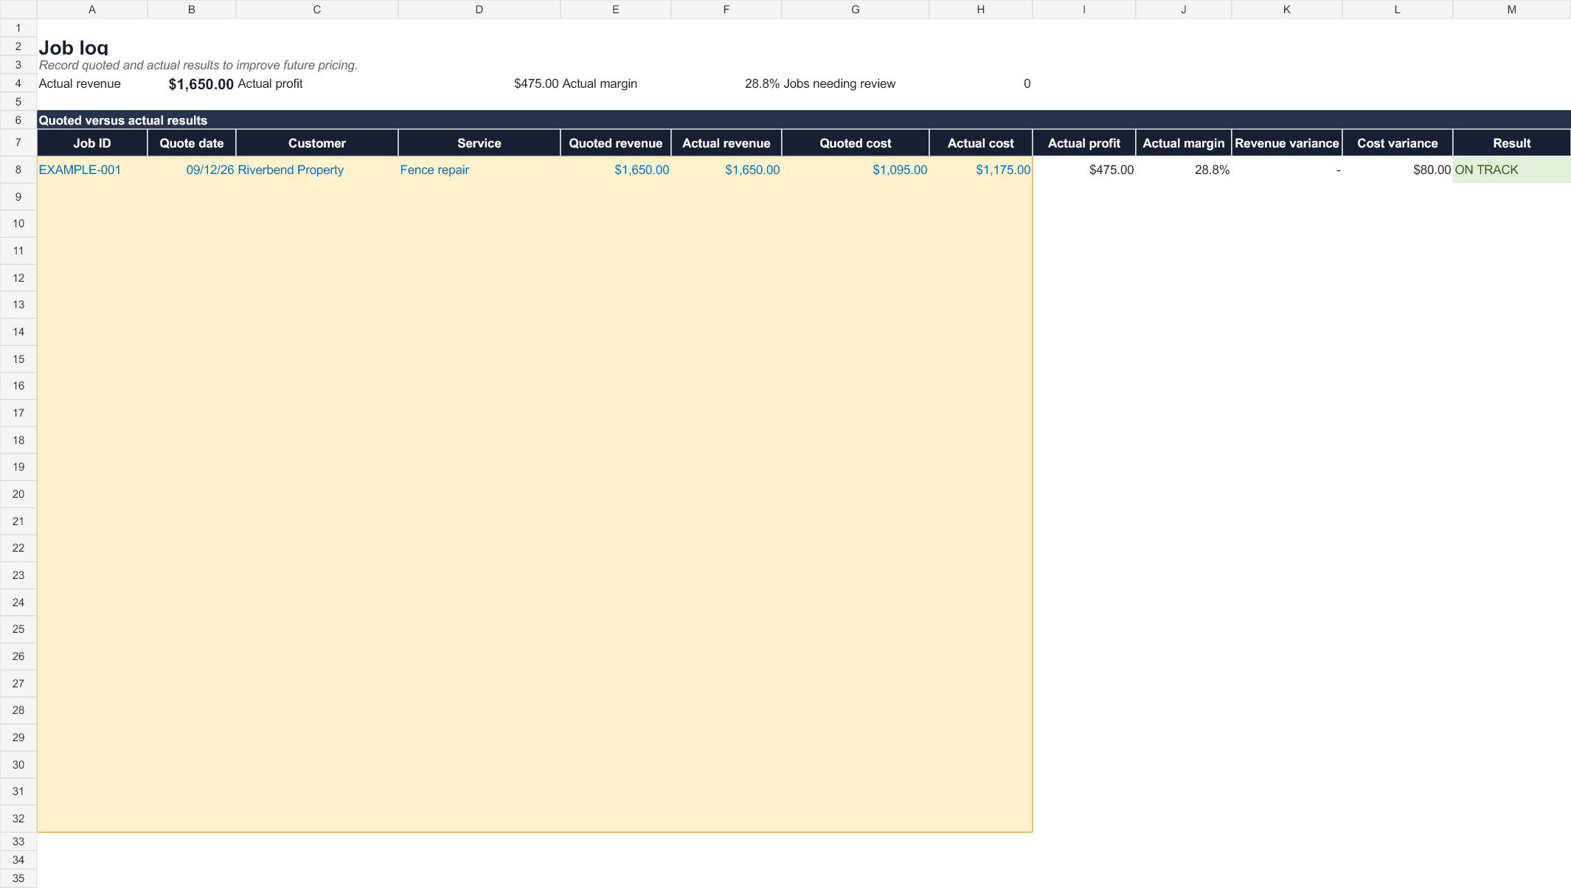1571x888 pixels.
Task: Select quoted cost value $1,095.00
Action: (x=856, y=170)
